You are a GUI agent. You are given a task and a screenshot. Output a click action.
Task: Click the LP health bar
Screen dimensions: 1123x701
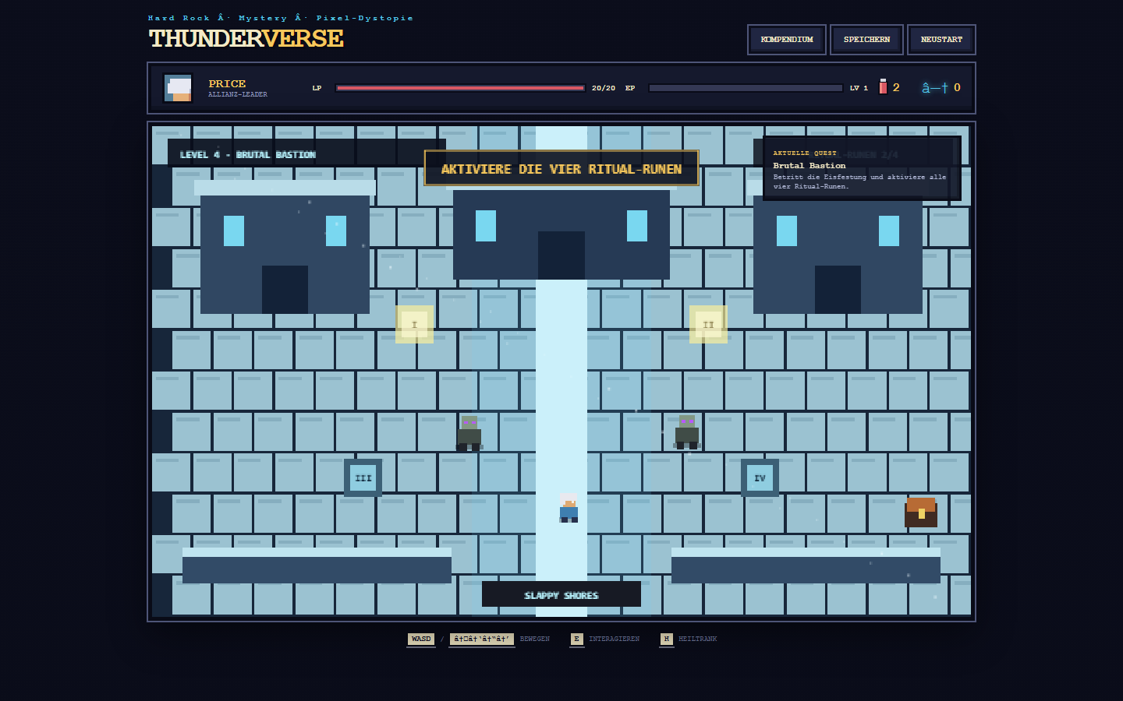point(460,88)
